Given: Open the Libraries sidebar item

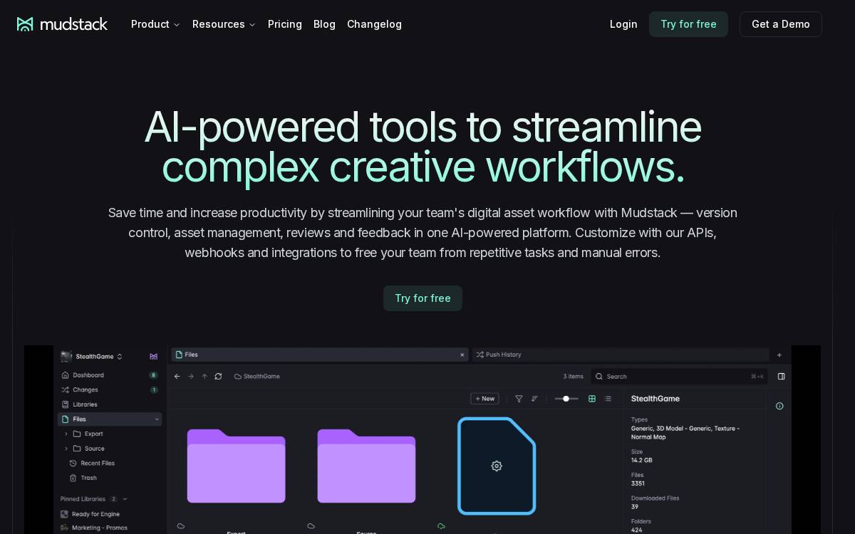Looking at the screenshot, I should (x=84, y=404).
